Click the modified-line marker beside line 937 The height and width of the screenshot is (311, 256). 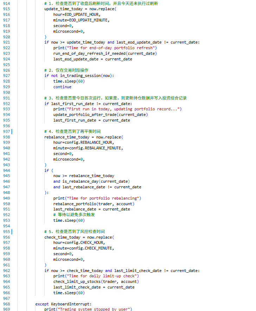tap(12, 131)
